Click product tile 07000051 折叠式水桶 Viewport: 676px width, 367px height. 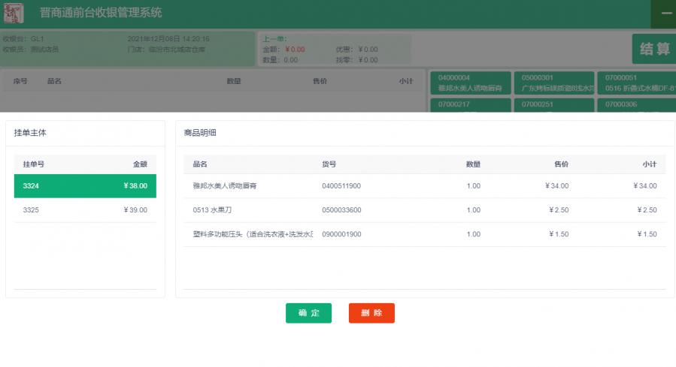637,83
